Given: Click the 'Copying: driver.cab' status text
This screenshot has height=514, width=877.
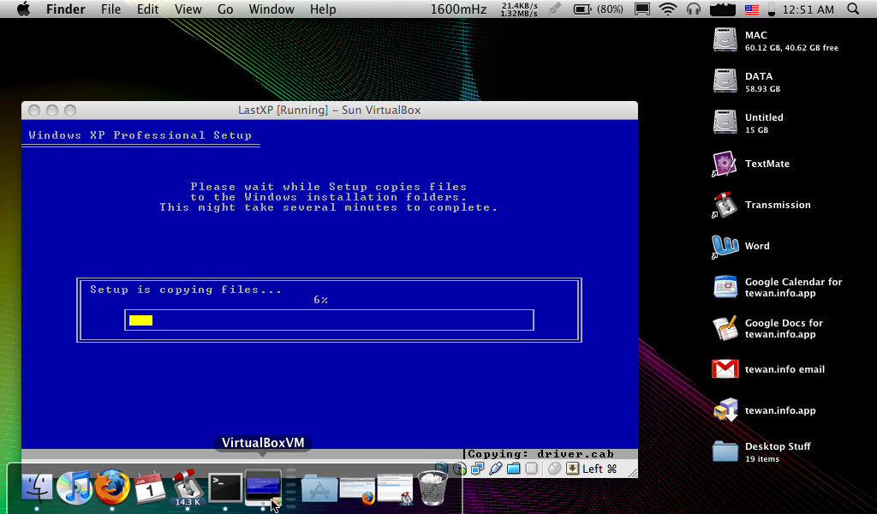Looking at the screenshot, I should (x=540, y=453).
